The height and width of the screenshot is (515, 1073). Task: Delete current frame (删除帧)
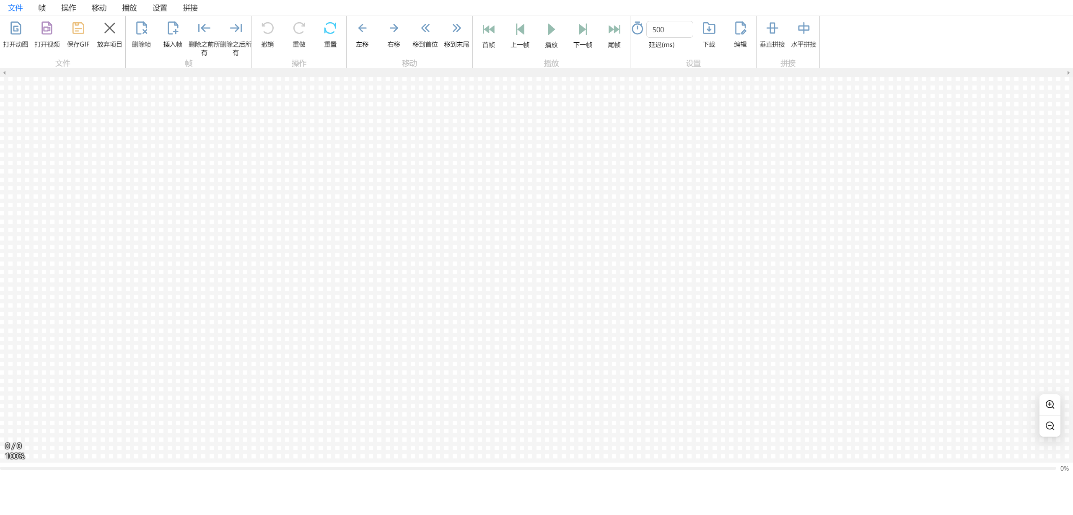click(141, 28)
